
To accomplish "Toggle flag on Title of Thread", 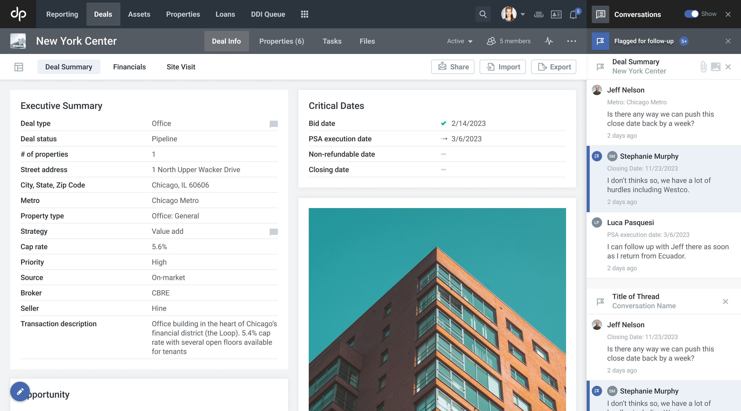I will [600, 302].
